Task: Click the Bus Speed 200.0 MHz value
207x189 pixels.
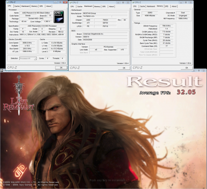Action: (27, 49)
